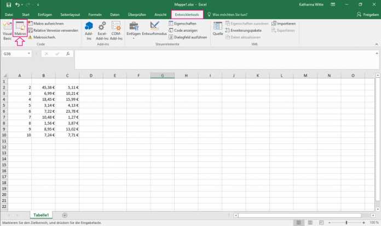
Task: Switch to the Formeln ribbon tab
Action: [x=95, y=14]
